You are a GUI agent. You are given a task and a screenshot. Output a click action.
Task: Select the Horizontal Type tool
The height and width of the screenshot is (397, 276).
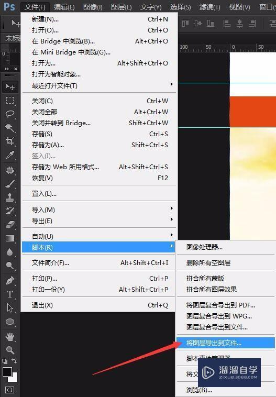coord(10,294)
